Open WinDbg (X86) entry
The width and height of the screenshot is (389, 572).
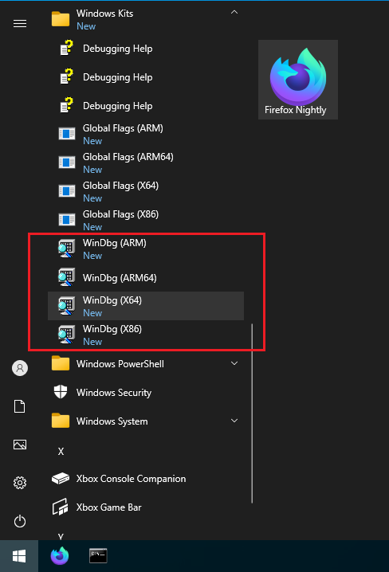(x=146, y=335)
